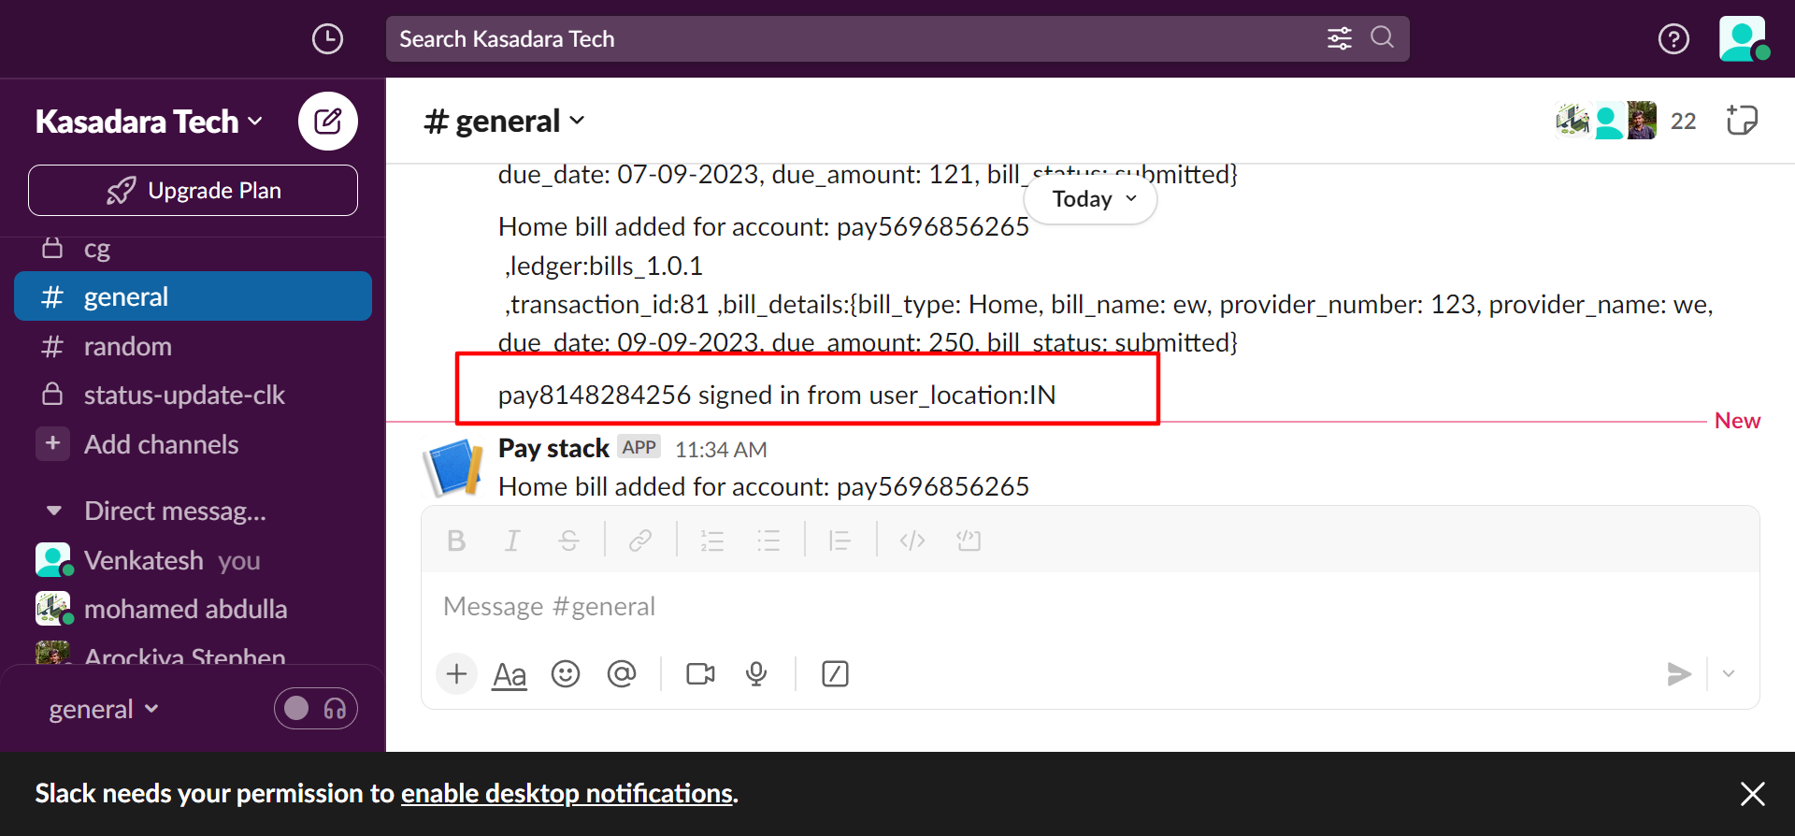Click the compose new message icon
Image resolution: width=1795 pixels, height=836 pixels.
(x=327, y=122)
